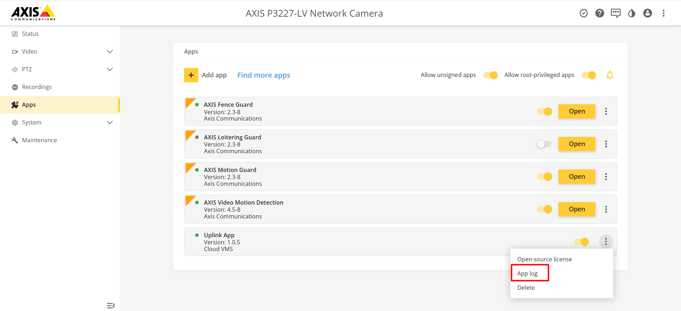The image size is (681, 311).
Task: Expand the PTZ sidebar section
Action: point(110,70)
